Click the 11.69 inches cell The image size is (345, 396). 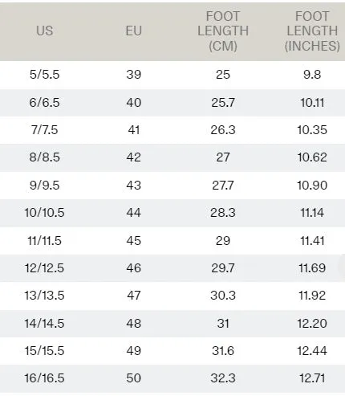pos(312,268)
